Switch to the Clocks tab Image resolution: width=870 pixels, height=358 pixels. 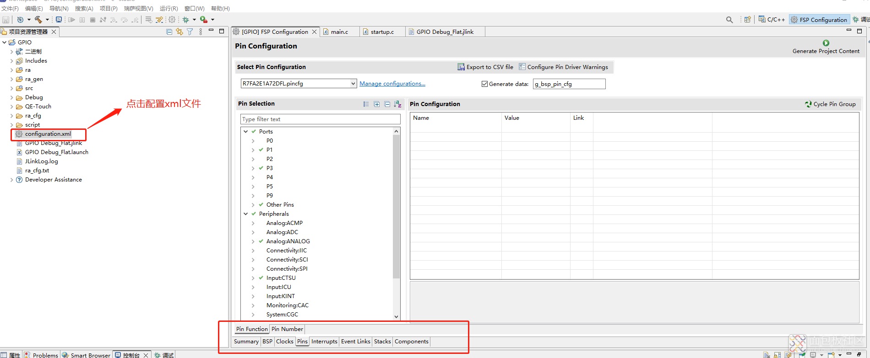click(285, 342)
